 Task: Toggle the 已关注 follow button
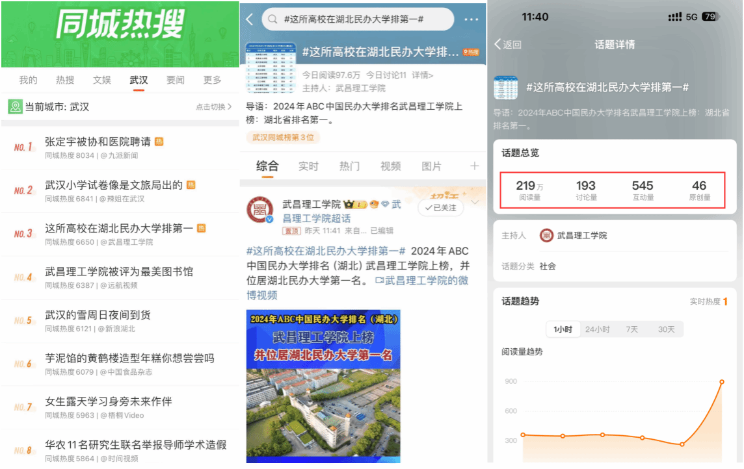coord(440,208)
